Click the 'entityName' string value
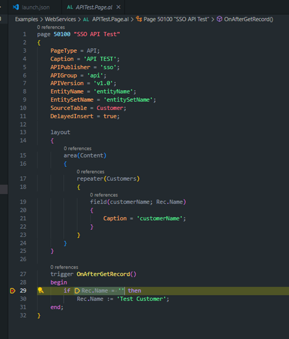Viewport: 289px width, 339px height. [113, 91]
